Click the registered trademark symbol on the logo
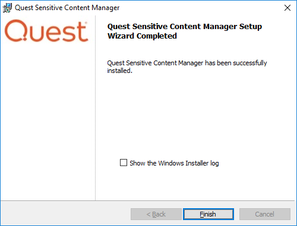 point(86,23)
